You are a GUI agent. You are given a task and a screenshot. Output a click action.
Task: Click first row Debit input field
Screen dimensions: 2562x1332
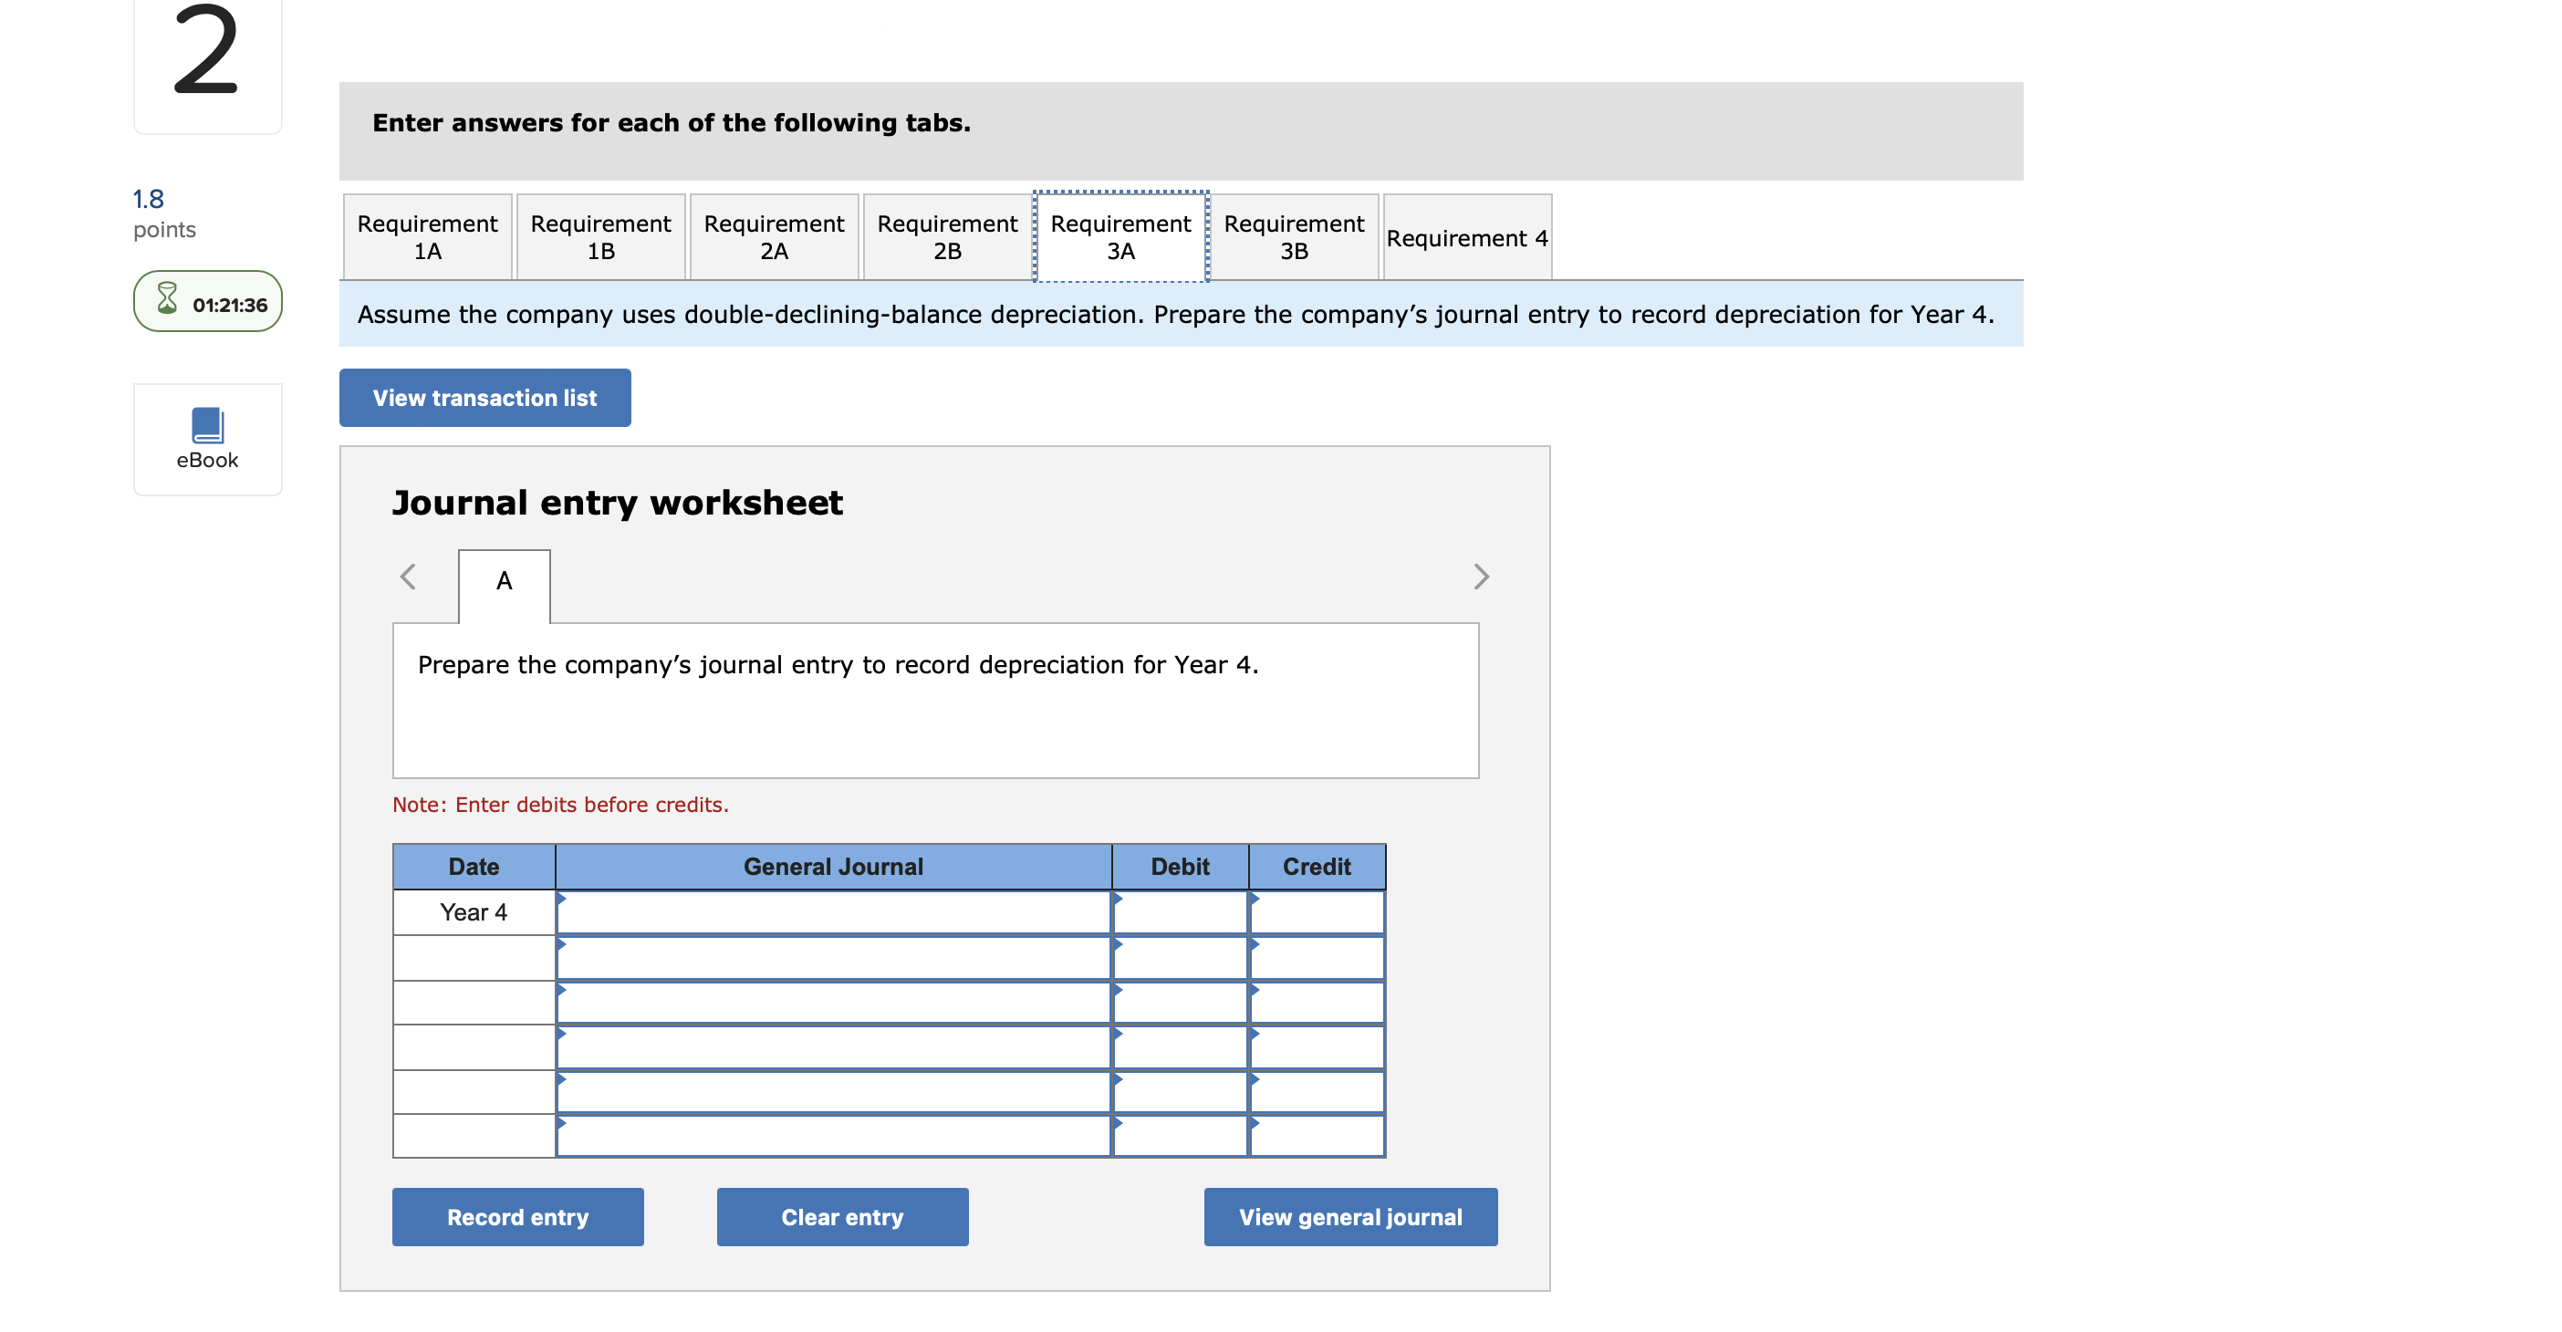pyautogui.click(x=1180, y=912)
